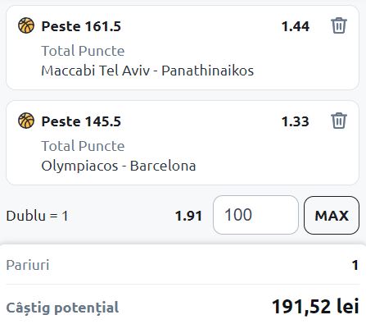Set the maximum stake with MAX
This screenshot has height=324, width=366.
[x=332, y=215]
